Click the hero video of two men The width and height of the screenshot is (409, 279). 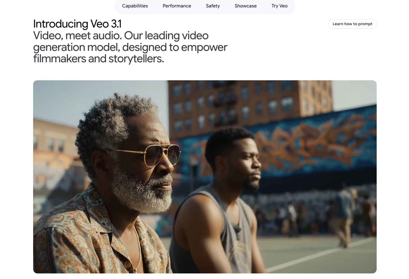[x=205, y=177]
